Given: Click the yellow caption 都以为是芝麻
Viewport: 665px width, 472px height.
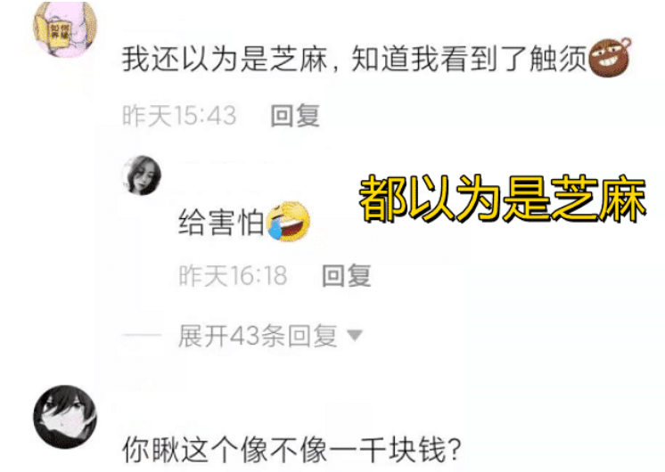Looking at the screenshot, I should (502, 199).
